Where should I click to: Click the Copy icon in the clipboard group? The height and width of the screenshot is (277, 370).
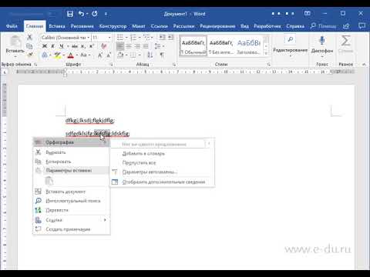(29, 46)
